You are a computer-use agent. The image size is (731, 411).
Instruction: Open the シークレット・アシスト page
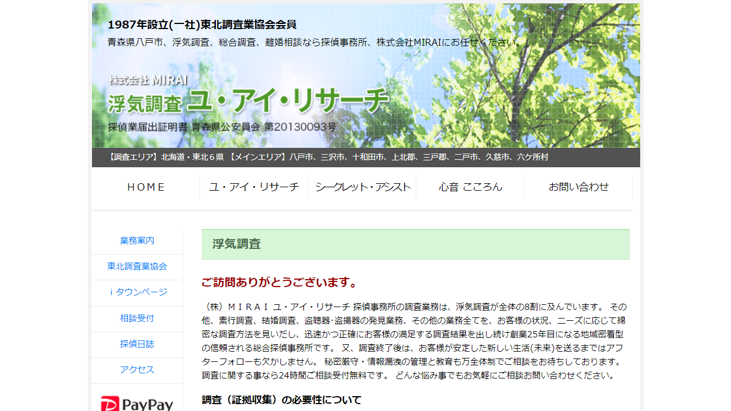363,187
